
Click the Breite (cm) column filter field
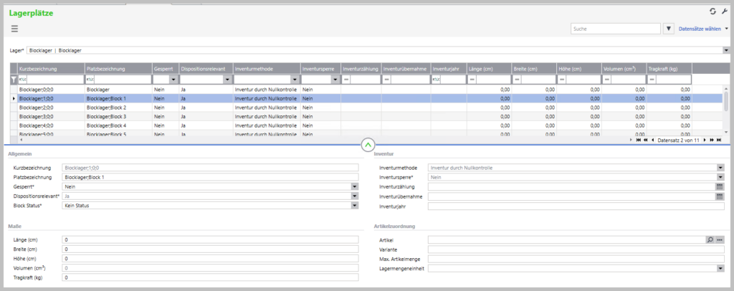(x=538, y=80)
